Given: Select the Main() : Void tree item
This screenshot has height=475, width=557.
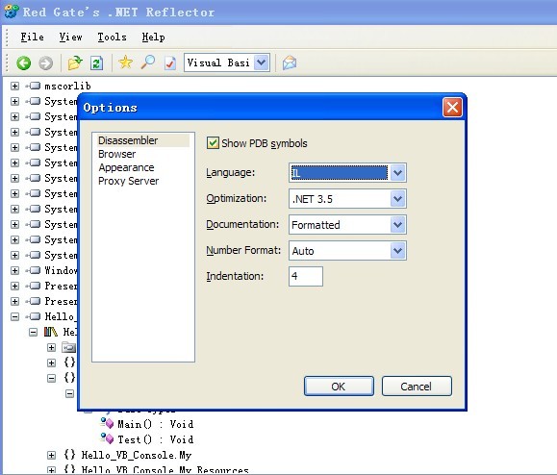Looking at the screenshot, I should point(155,424).
